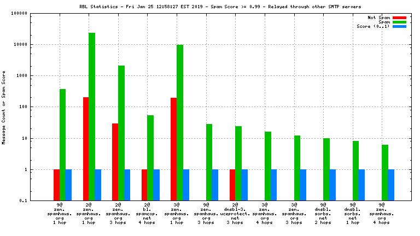Click the green bar for 2@ bl.spamcop.net
Image resolution: width=420 pixels, height=236 pixels.
(150, 157)
